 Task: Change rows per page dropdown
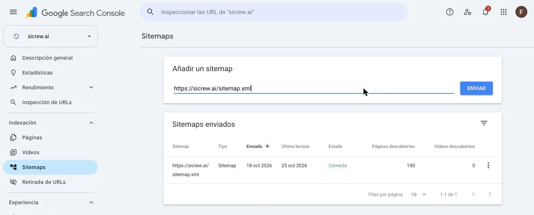pyautogui.click(x=419, y=194)
